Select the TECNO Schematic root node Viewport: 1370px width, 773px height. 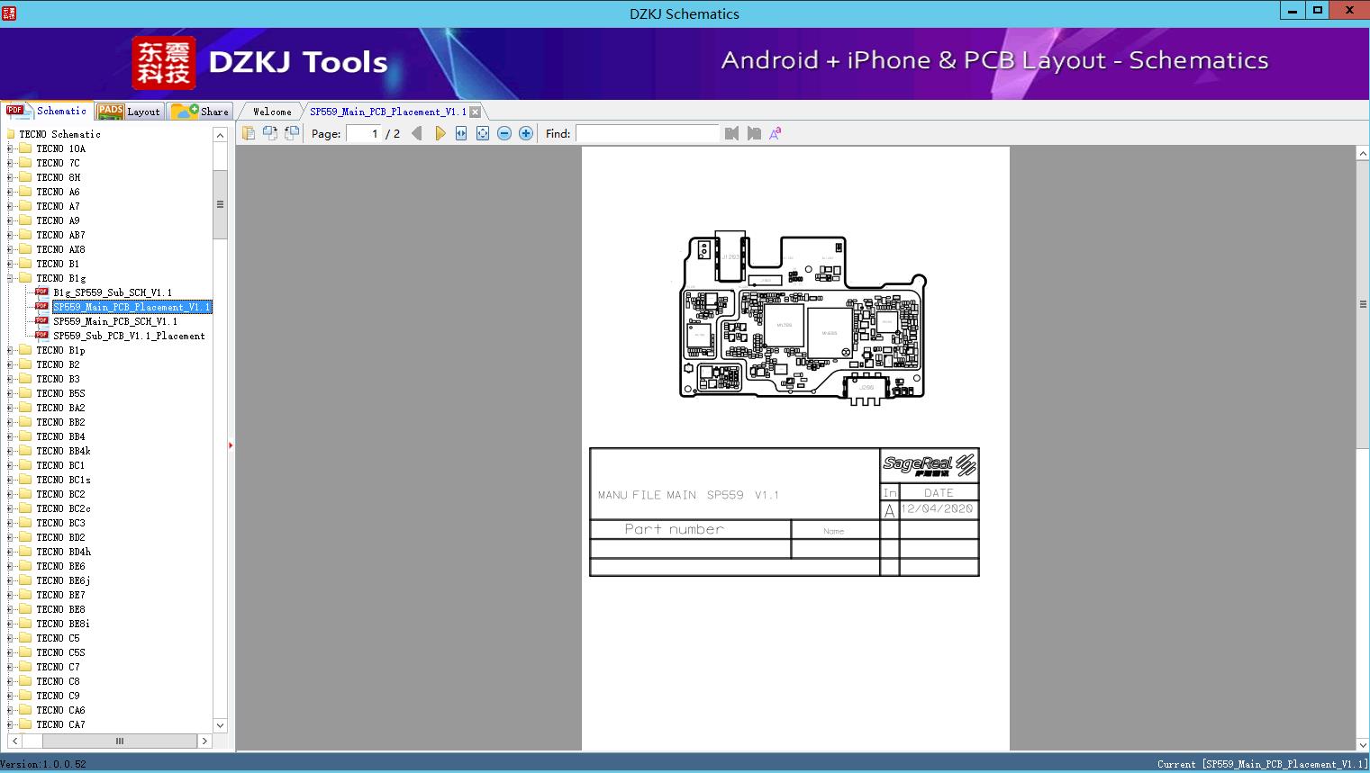coord(59,134)
